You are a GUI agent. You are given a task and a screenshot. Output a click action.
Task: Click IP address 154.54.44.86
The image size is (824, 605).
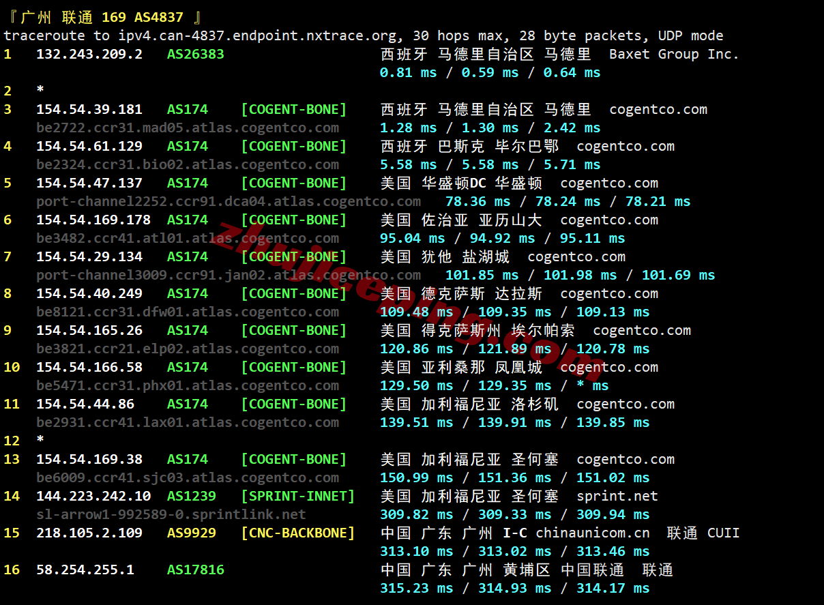tap(85, 404)
